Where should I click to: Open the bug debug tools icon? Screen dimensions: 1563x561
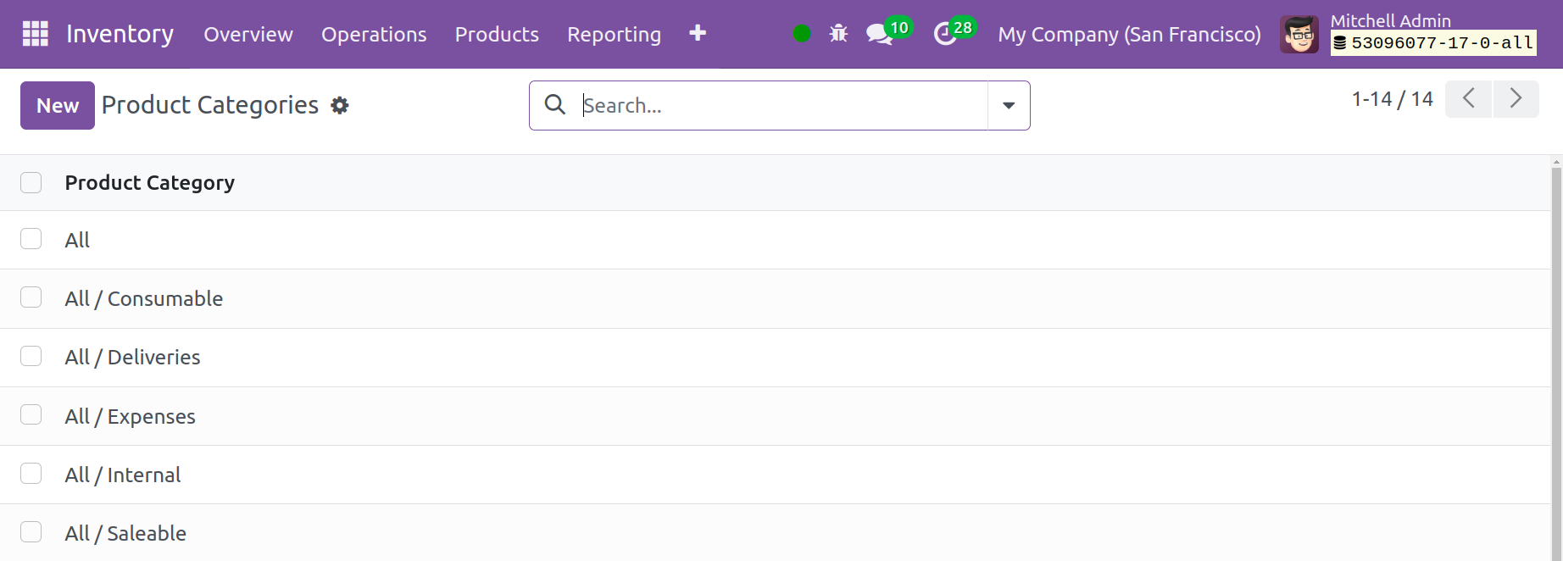[x=838, y=34]
